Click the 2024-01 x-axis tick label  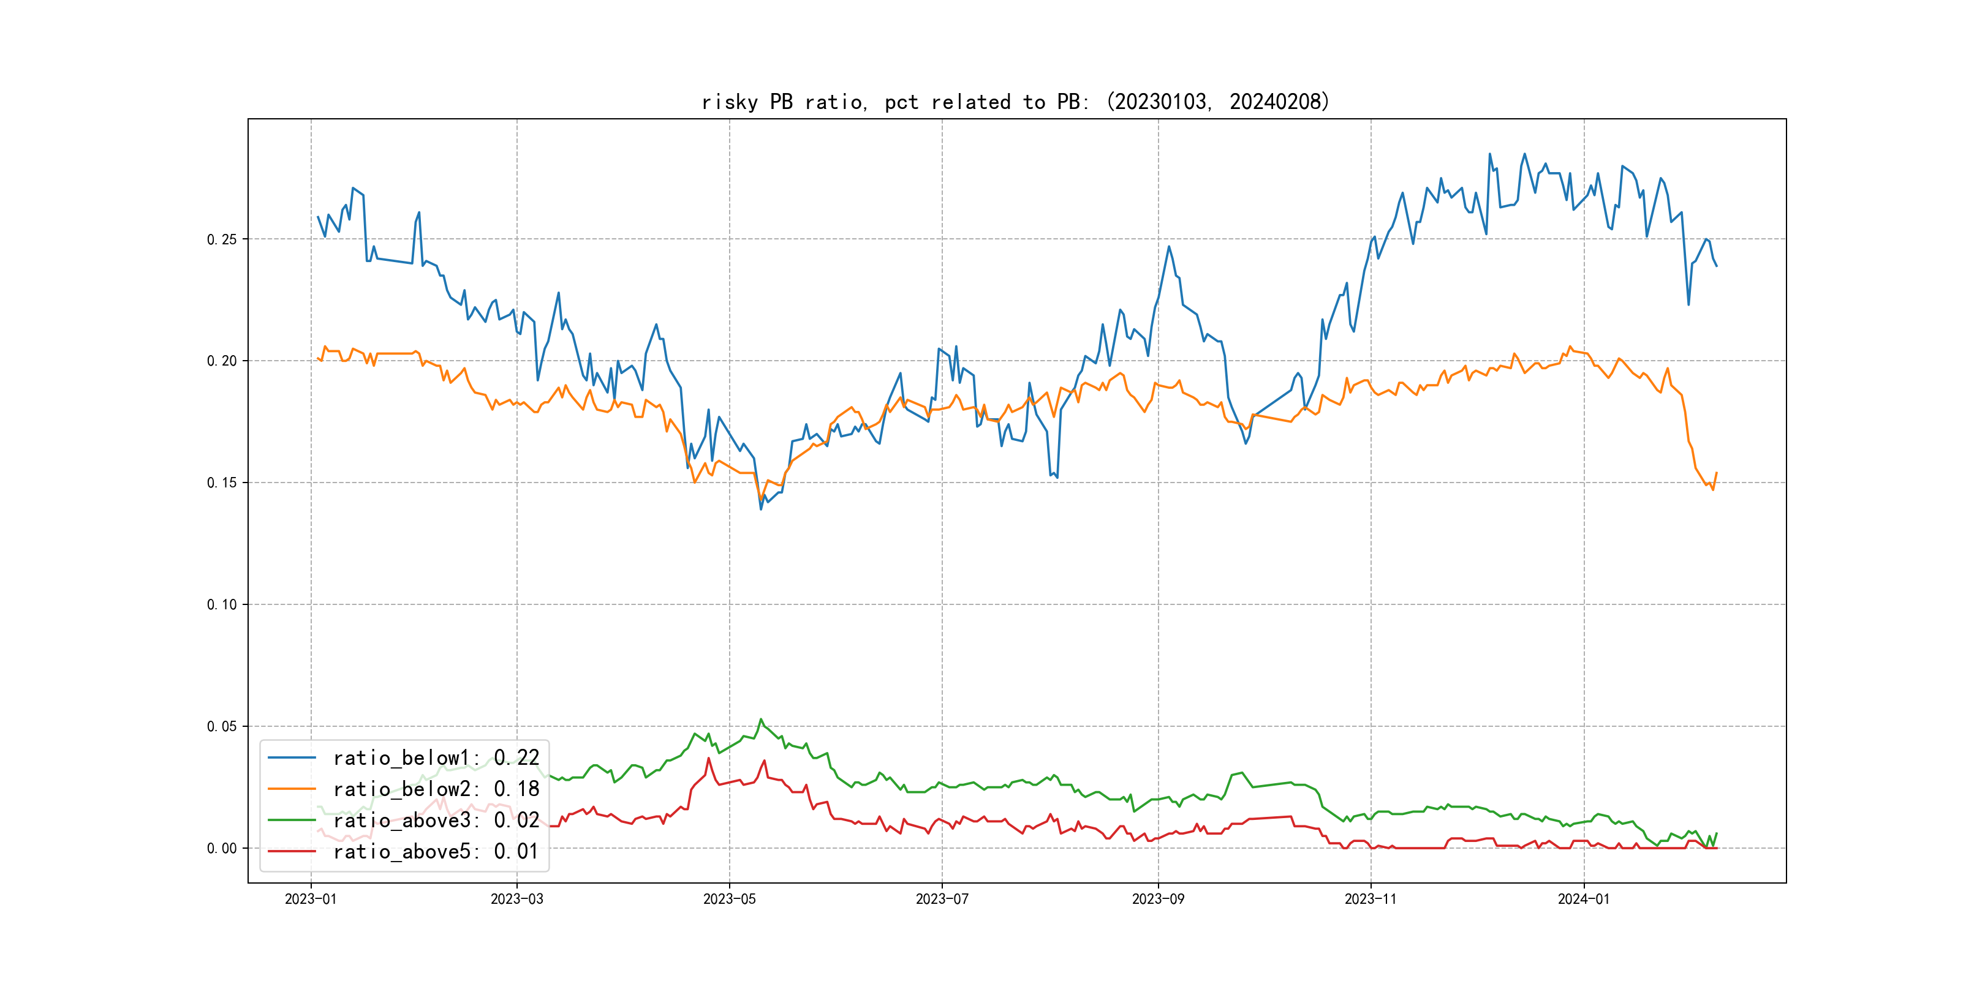1584,899
